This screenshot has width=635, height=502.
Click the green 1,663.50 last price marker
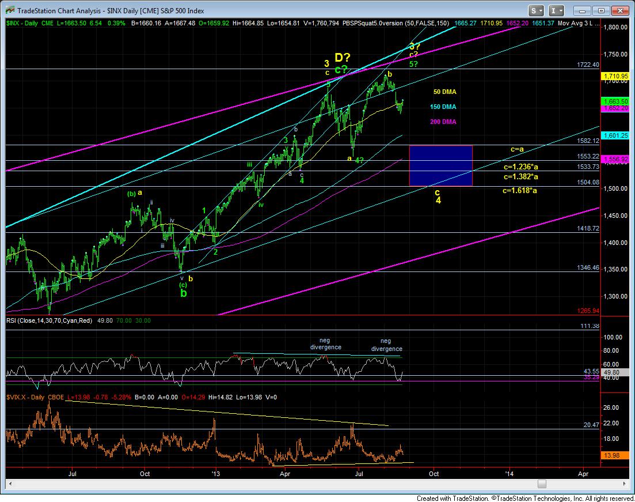[x=615, y=101]
